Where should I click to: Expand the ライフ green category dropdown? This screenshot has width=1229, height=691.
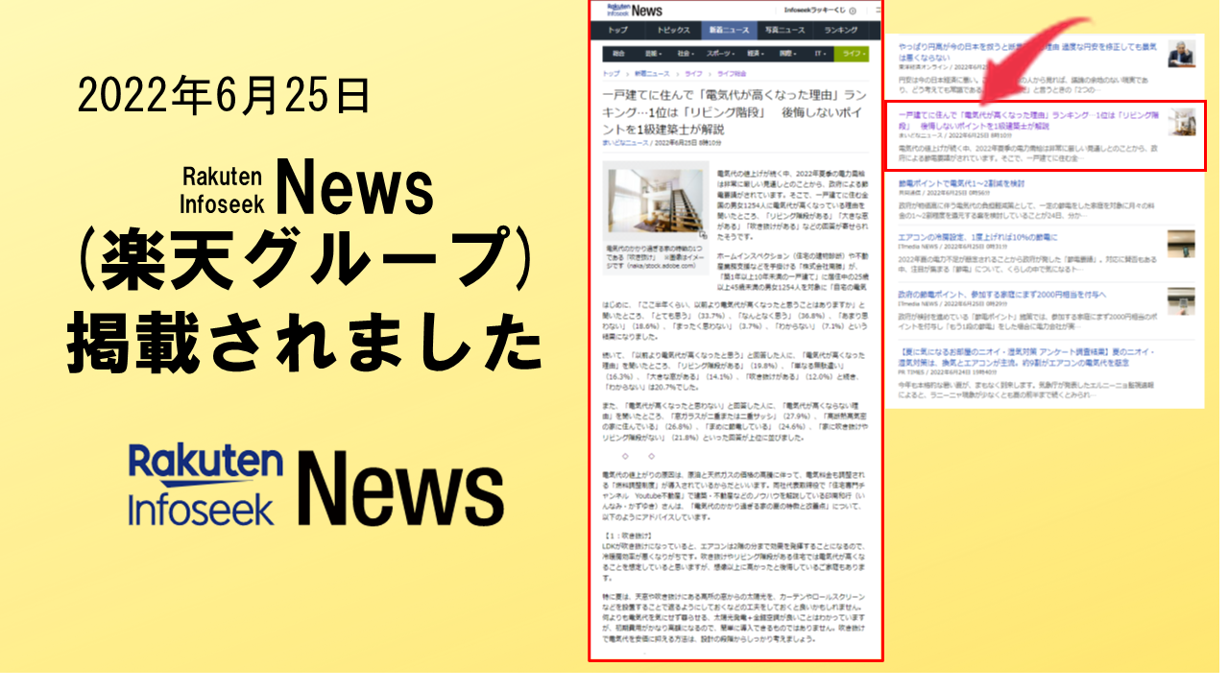click(x=851, y=55)
